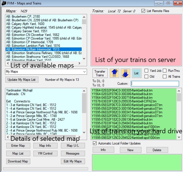Minimize the FYM window
Viewport: 183px width, 172px height.
pos(159,3)
